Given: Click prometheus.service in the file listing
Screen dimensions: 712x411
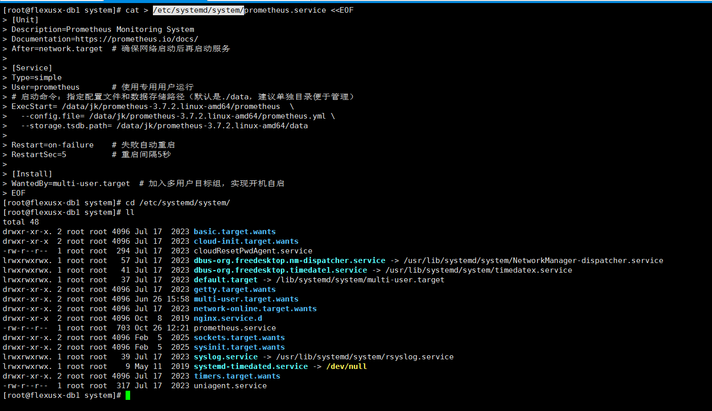Looking at the screenshot, I should [x=235, y=328].
